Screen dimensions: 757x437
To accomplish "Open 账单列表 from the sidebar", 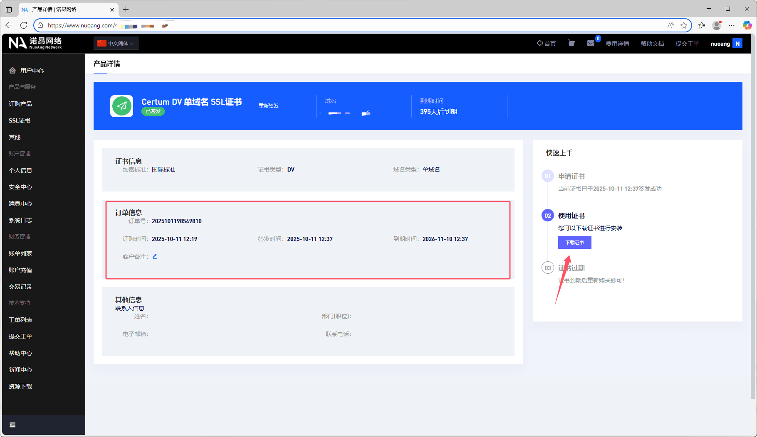I will pyautogui.click(x=20, y=253).
